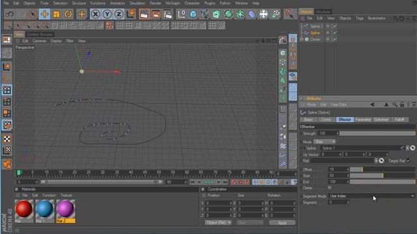Render the active view clapperboard icon

pyautogui.click(x=144, y=14)
